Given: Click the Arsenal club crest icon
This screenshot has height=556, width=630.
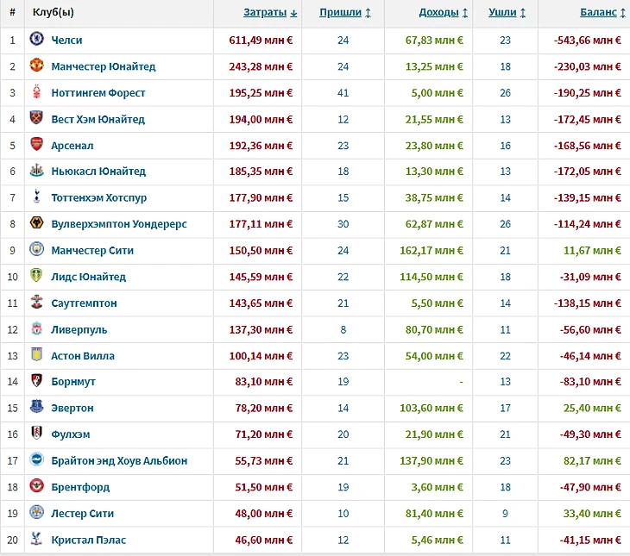Looking at the screenshot, I should coord(36,145).
